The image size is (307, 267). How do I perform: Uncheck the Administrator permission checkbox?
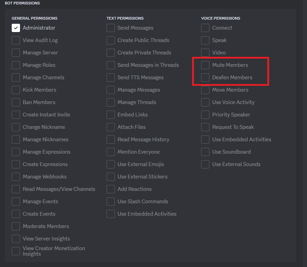(x=16, y=28)
